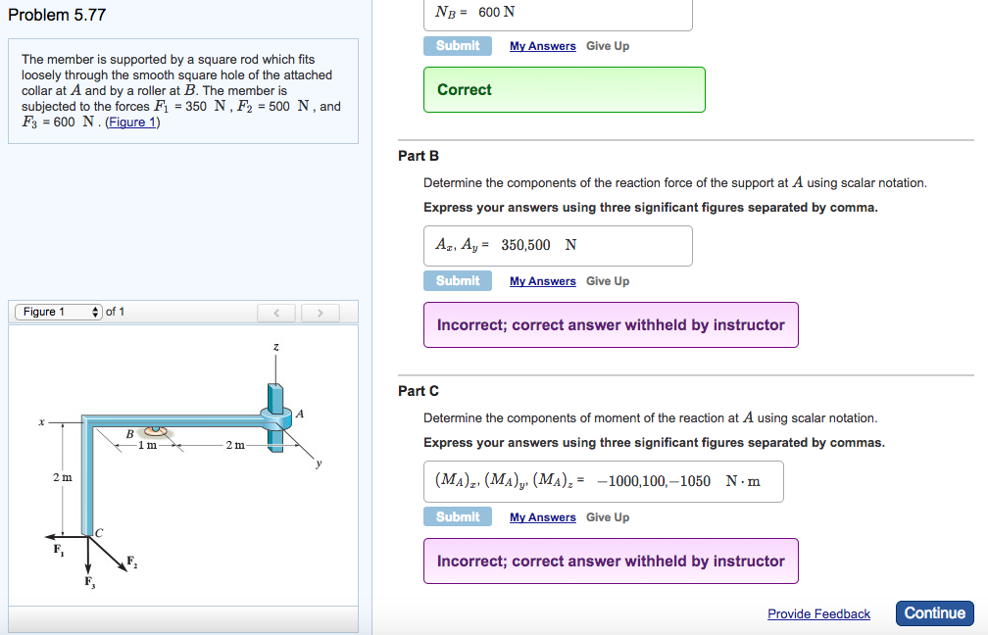Screen dimensions: 988x635
Task: Submit the Part B reaction force answer
Action: point(457,280)
